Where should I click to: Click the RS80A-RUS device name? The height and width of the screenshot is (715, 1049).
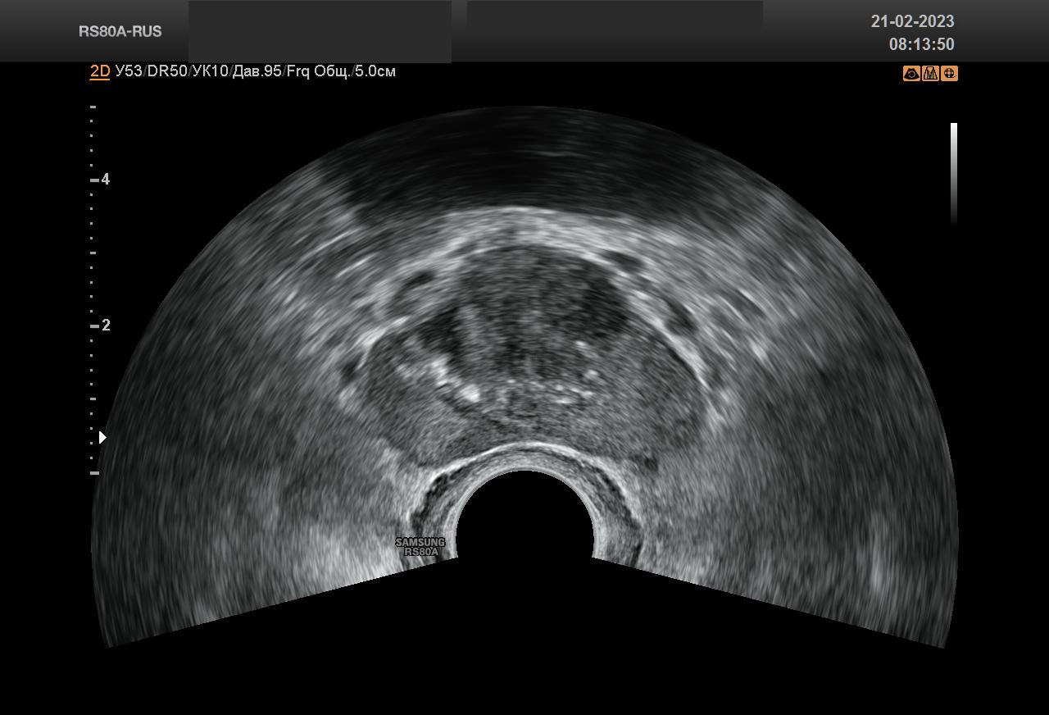(x=120, y=31)
